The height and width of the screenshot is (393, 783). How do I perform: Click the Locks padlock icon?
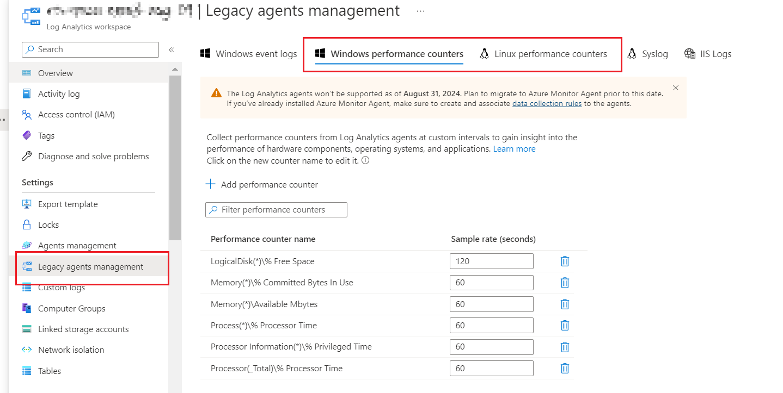coord(27,224)
